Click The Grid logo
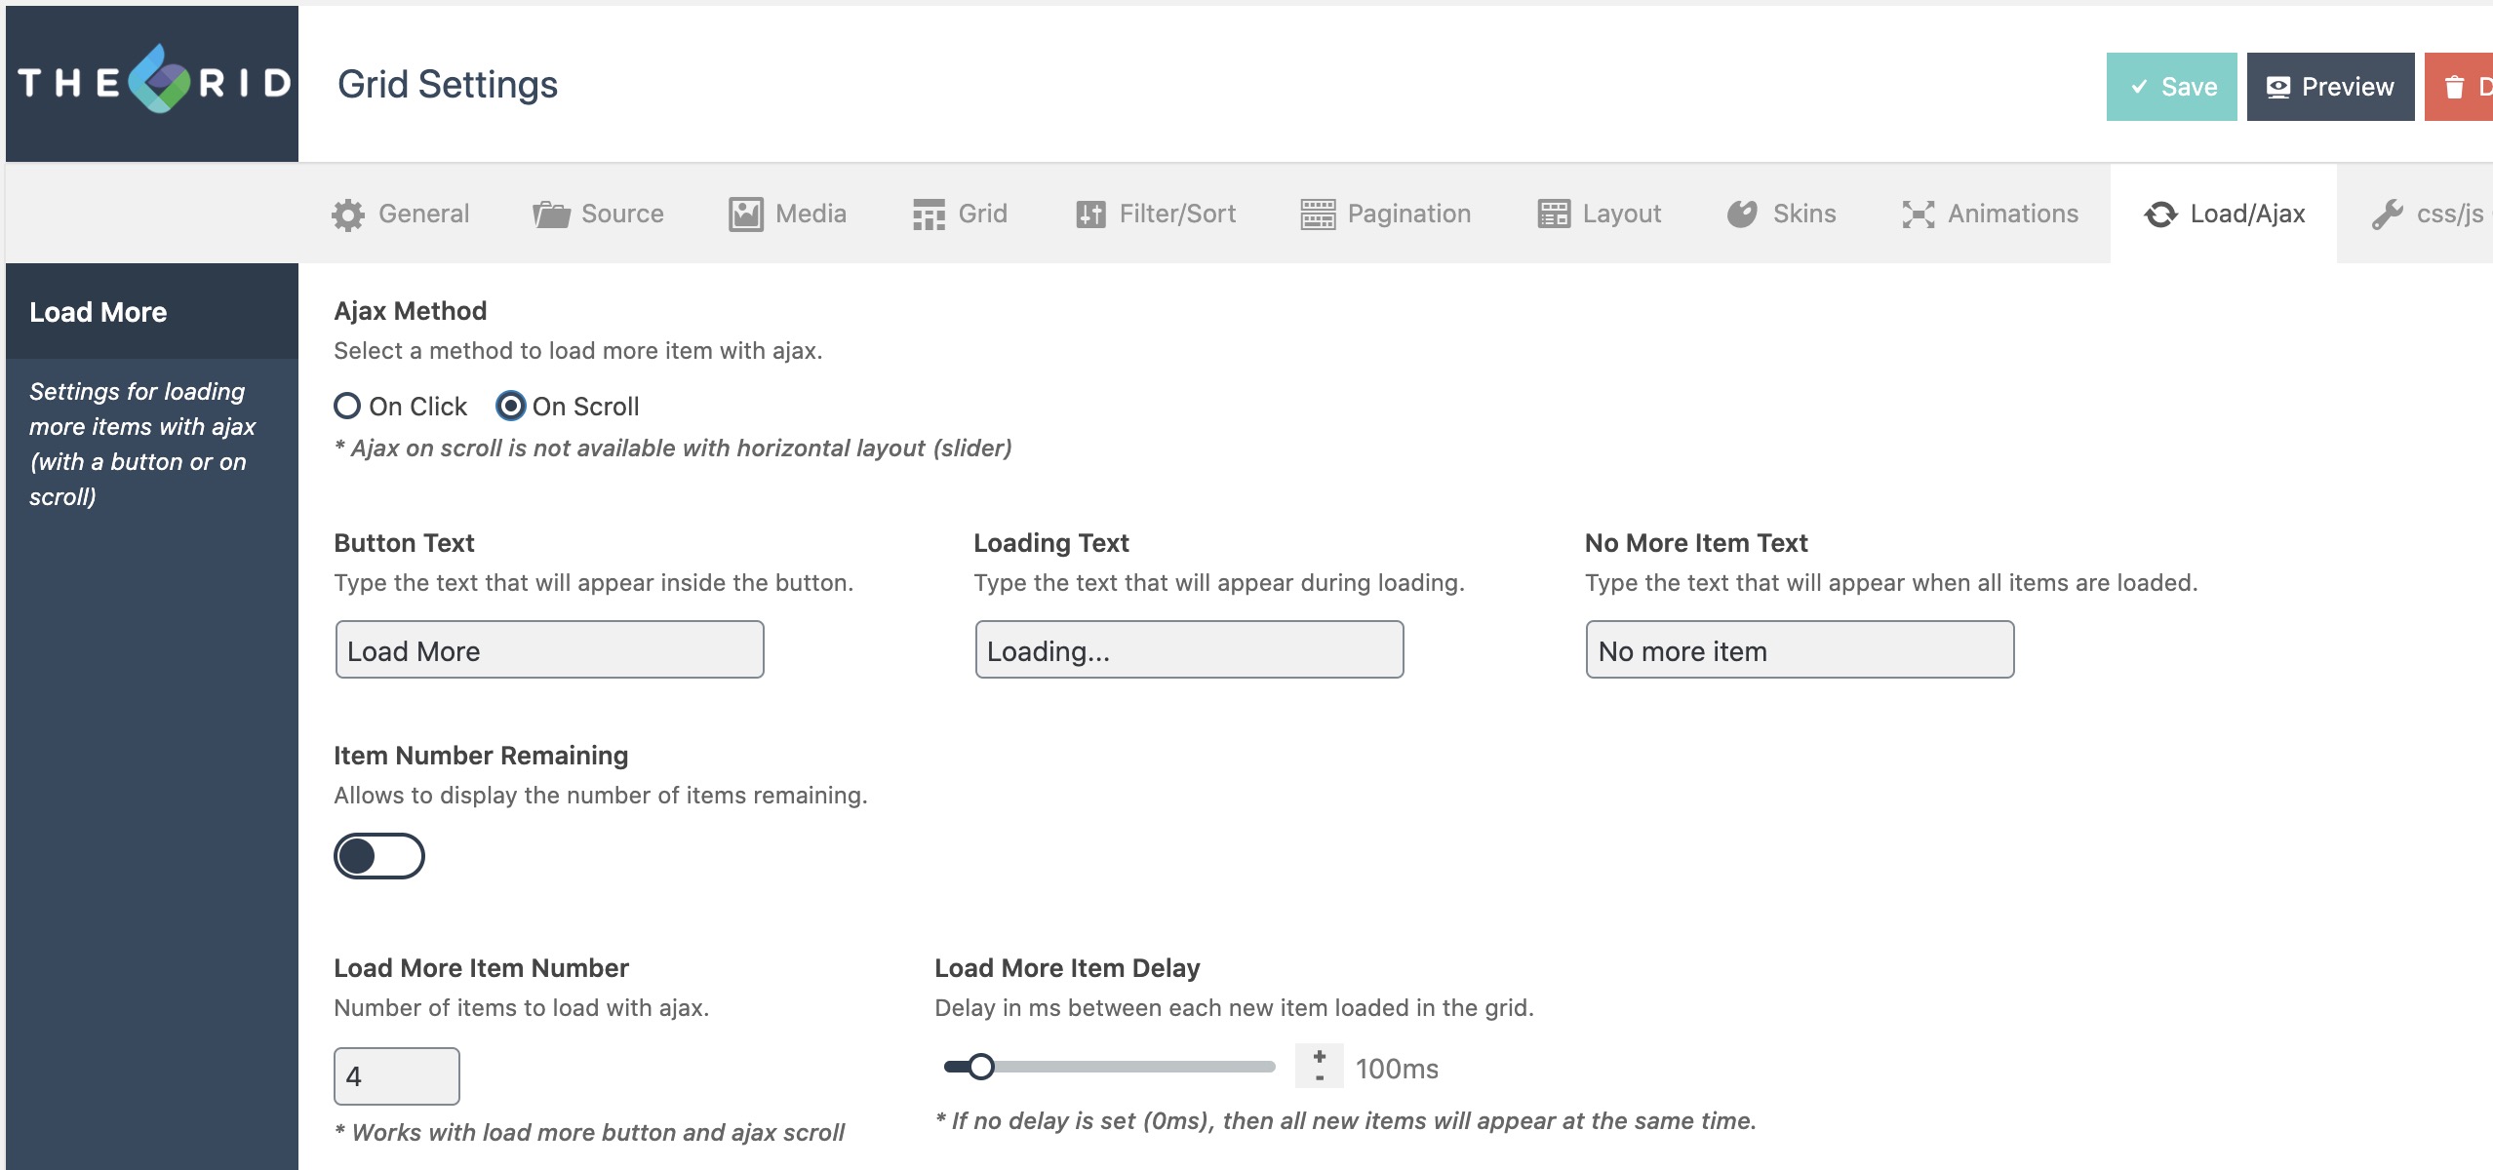2493x1170 pixels. (x=153, y=82)
